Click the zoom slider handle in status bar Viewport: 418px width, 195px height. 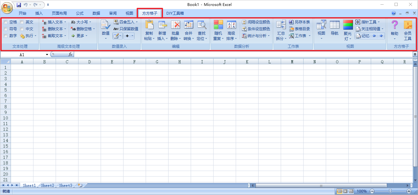point(390,191)
